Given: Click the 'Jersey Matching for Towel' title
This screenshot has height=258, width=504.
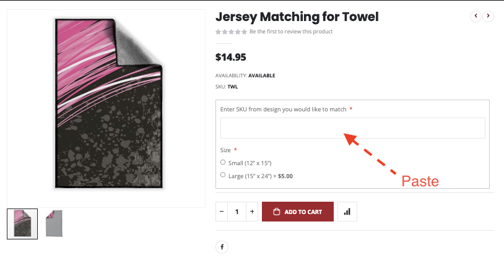Looking at the screenshot, I should point(297,17).
